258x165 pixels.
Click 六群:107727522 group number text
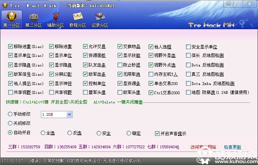click(129, 147)
